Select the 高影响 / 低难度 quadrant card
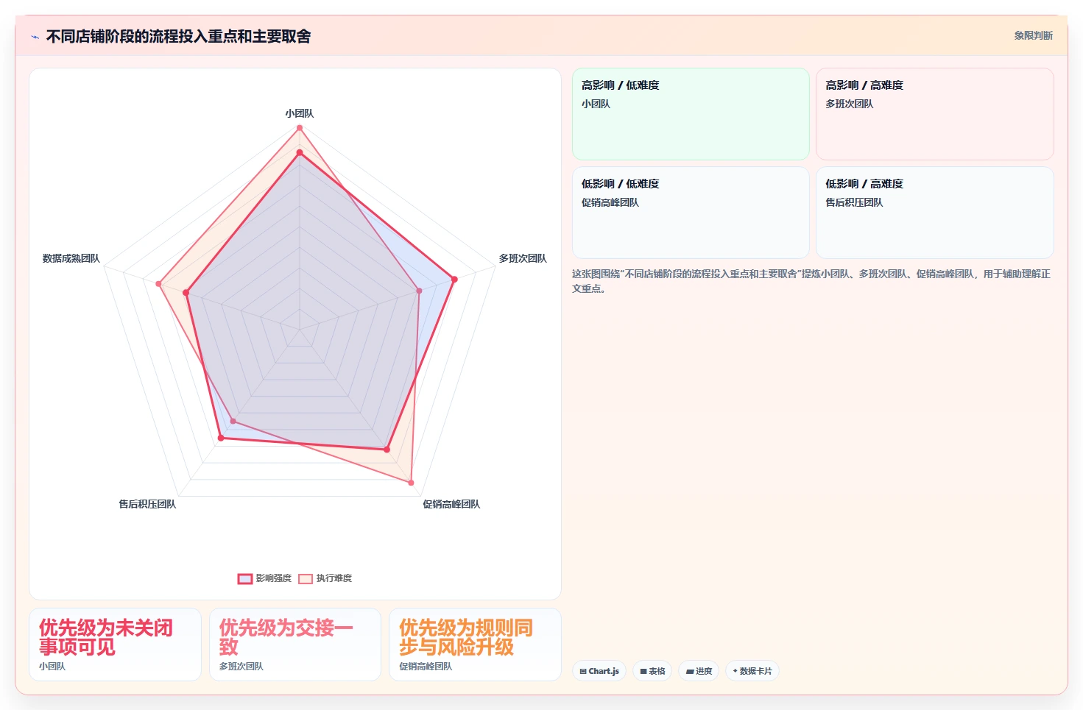Image resolution: width=1083 pixels, height=710 pixels. click(x=691, y=114)
